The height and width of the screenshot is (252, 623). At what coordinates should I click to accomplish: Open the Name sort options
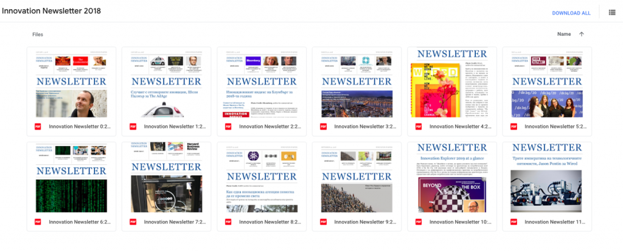tap(564, 34)
